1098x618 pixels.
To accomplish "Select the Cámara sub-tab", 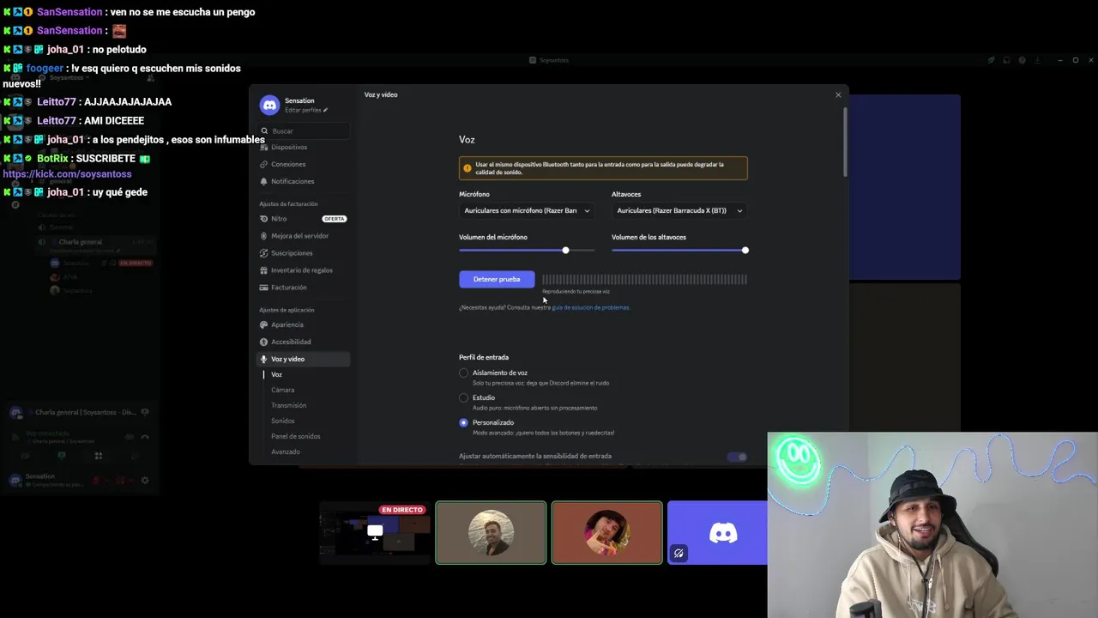I will pos(282,390).
